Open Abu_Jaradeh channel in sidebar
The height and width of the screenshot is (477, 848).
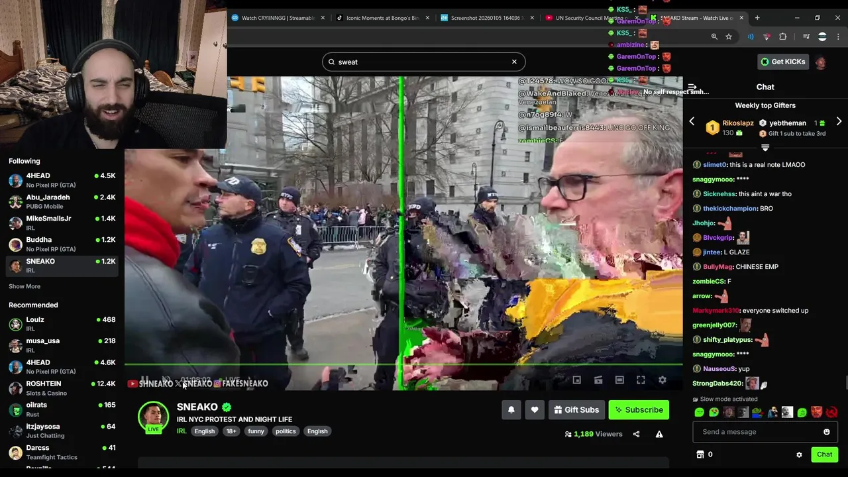coord(62,201)
